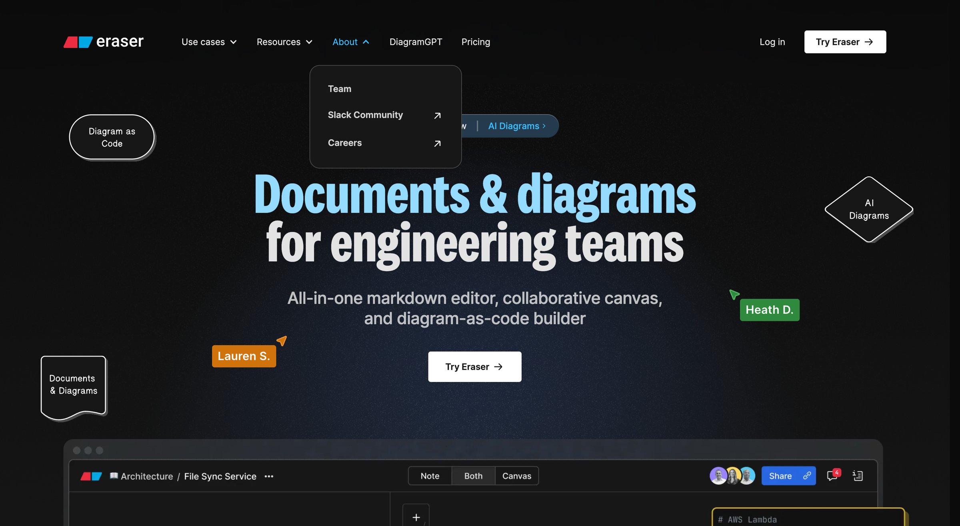Click the up chevron next to About
The width and height of the screenshot is (960, 526).
[366, 42]
